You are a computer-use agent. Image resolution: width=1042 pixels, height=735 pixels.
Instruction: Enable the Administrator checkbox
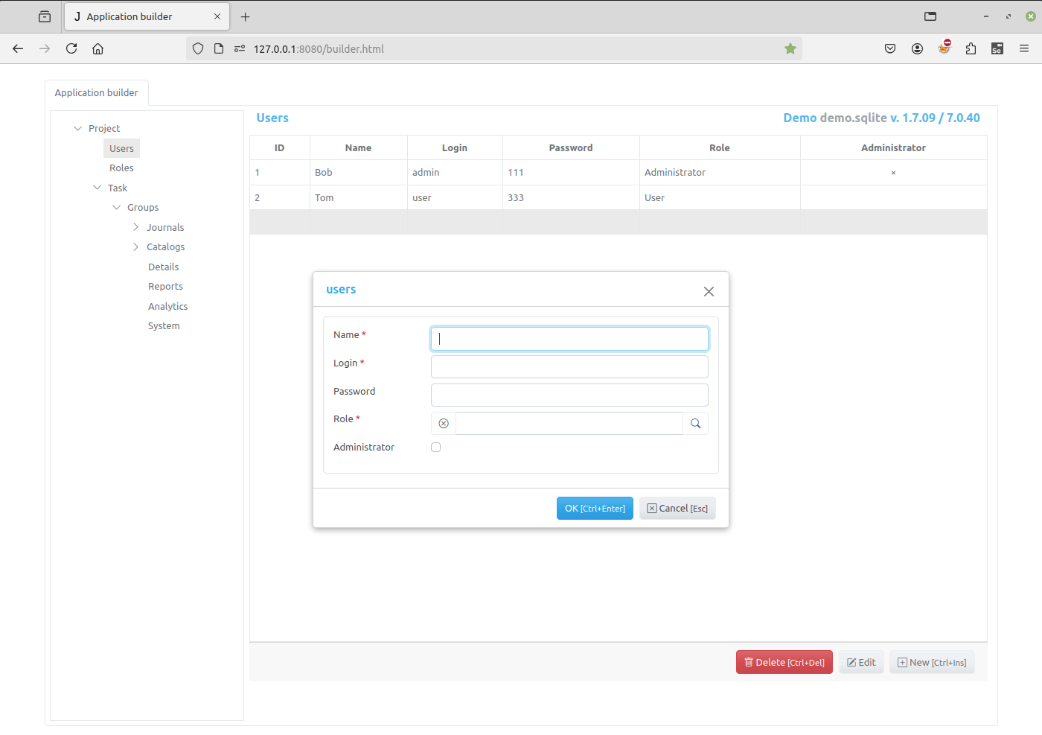point(435,447)
